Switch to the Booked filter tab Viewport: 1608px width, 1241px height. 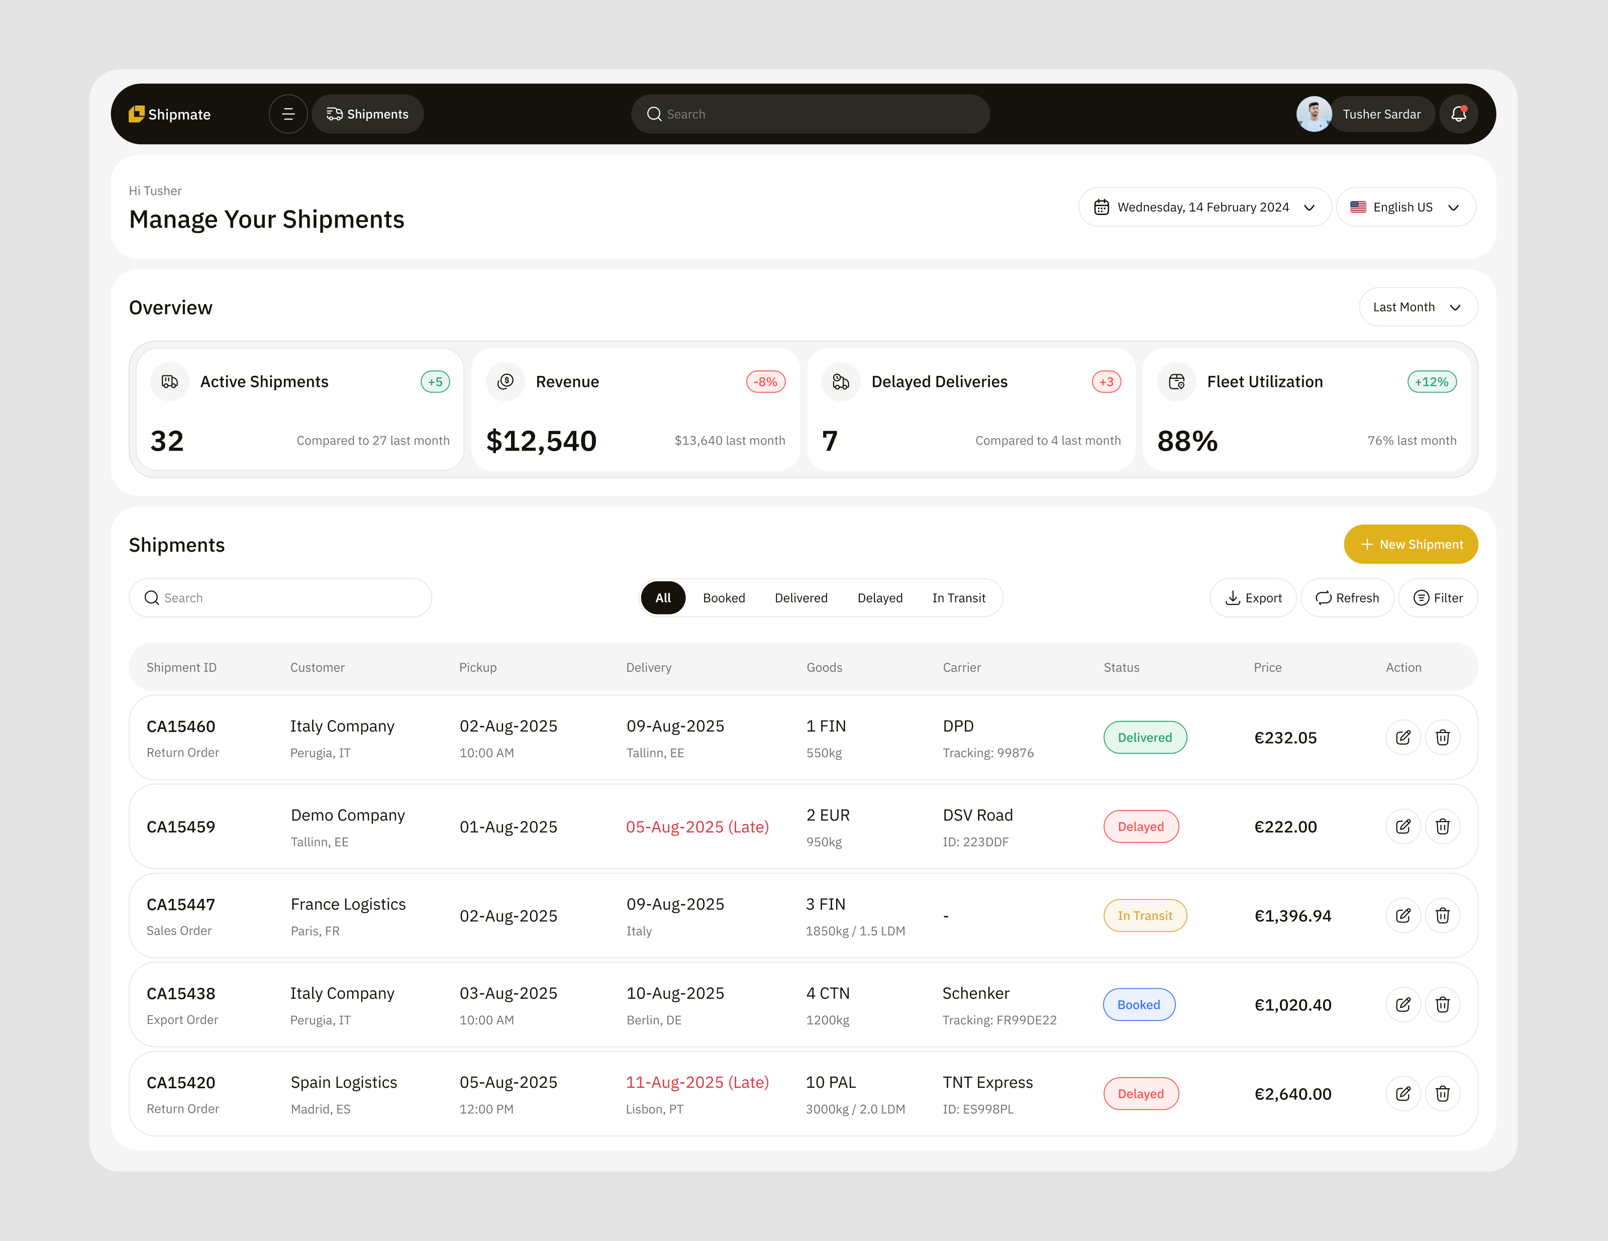[x=724, y=598]
